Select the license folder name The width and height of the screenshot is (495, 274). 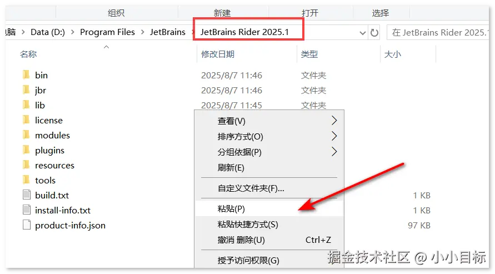[49, 120]
